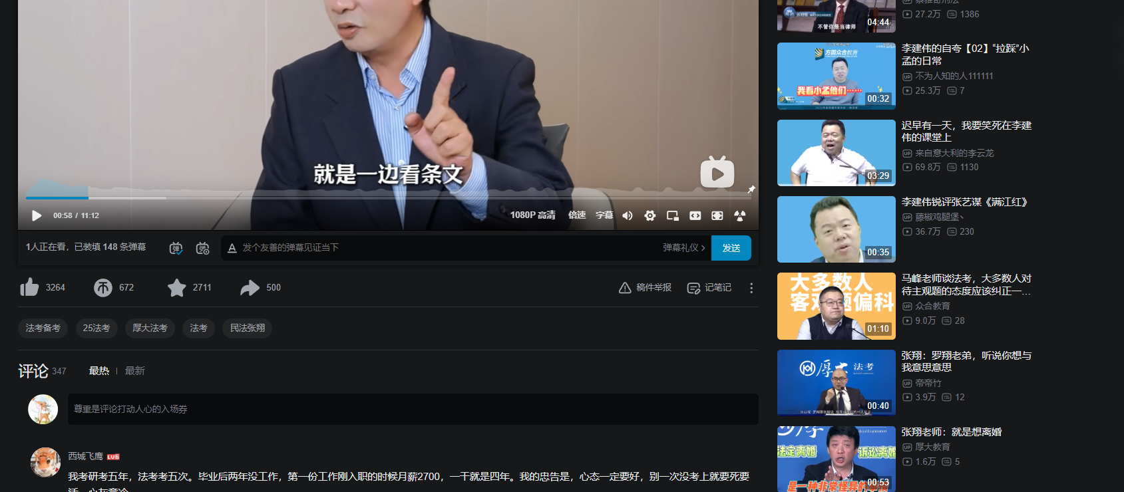1124x492 pixels.
Task: Visit uploader 众合教育
Action: click(x=932, y=307)
